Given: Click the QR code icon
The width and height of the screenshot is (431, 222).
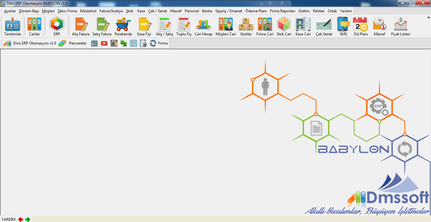Looking at the screenshot, I should pyautogui.click(x=134, y=43).
